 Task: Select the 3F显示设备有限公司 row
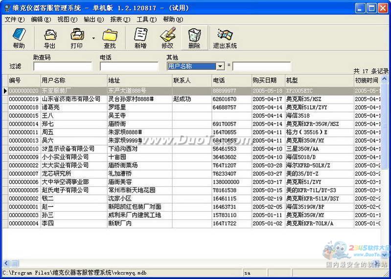(x=191, y=149)
